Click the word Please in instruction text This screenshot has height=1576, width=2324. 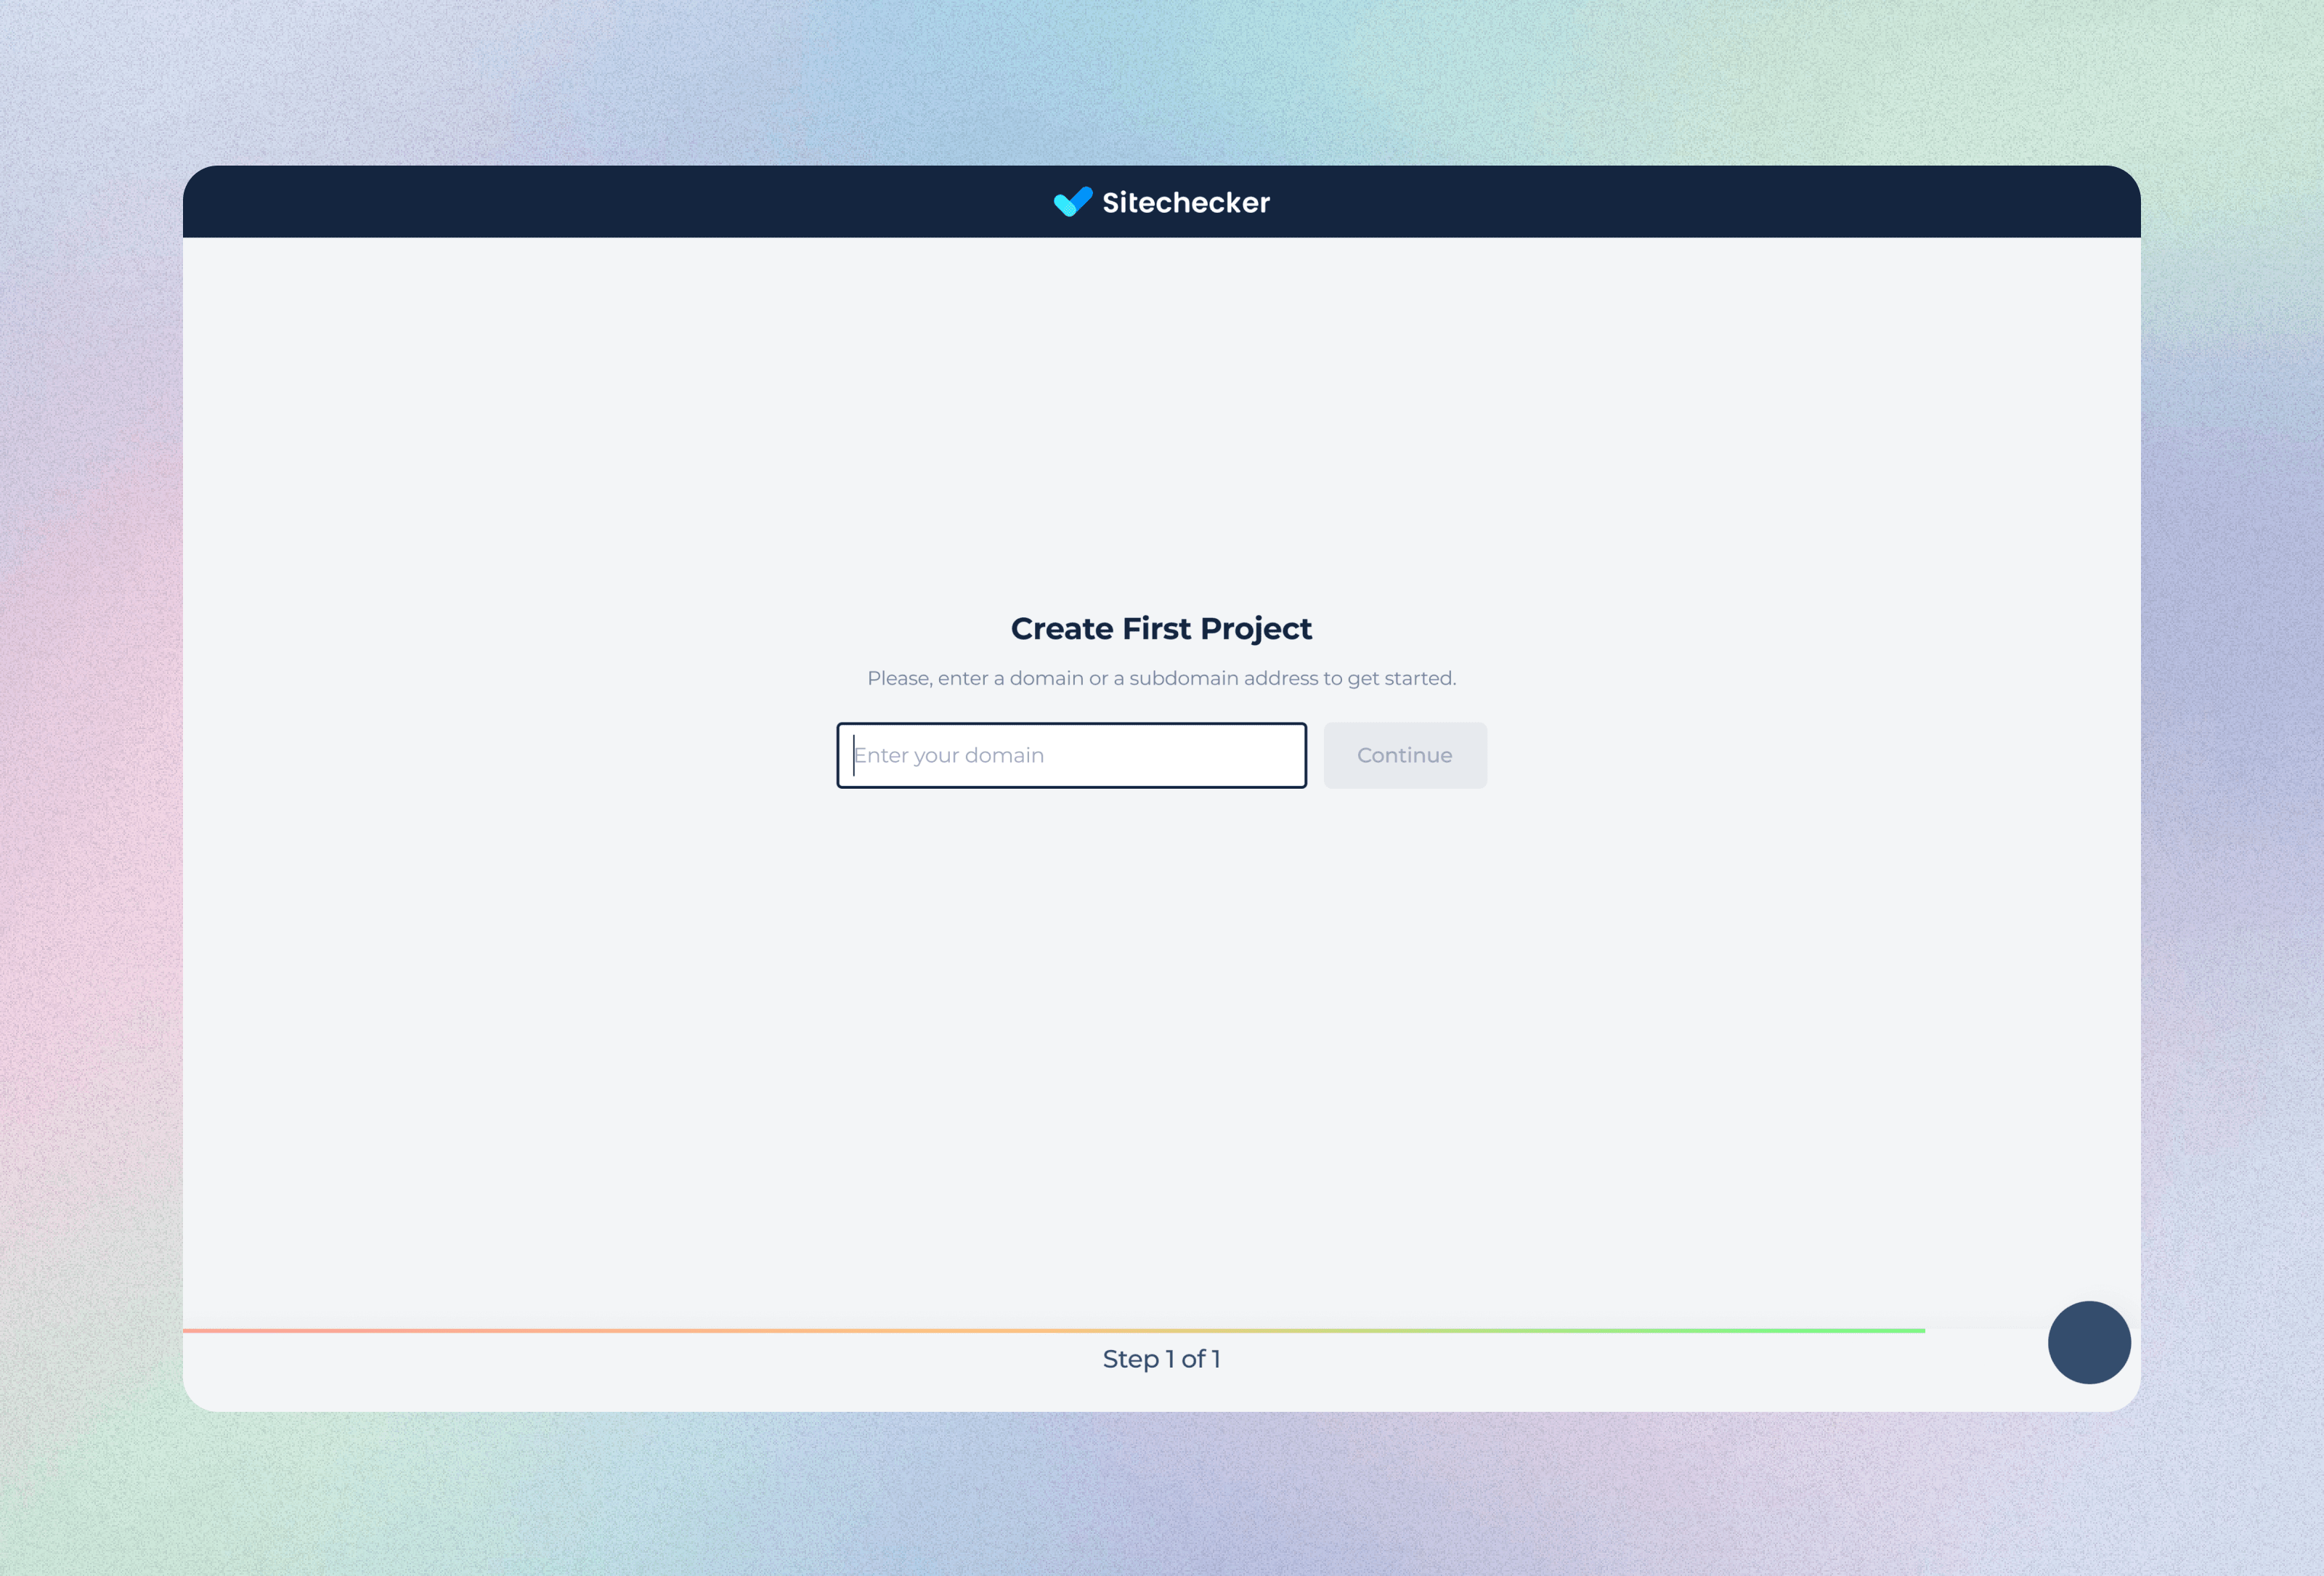click(898, 678)
